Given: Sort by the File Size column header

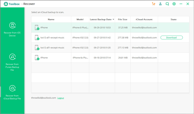Looking at the screenshot, I should [x=122, y=20].
